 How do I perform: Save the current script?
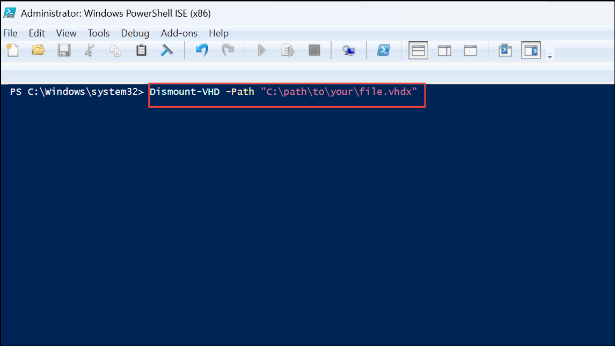pyautogui.click(x=64, y=50)
